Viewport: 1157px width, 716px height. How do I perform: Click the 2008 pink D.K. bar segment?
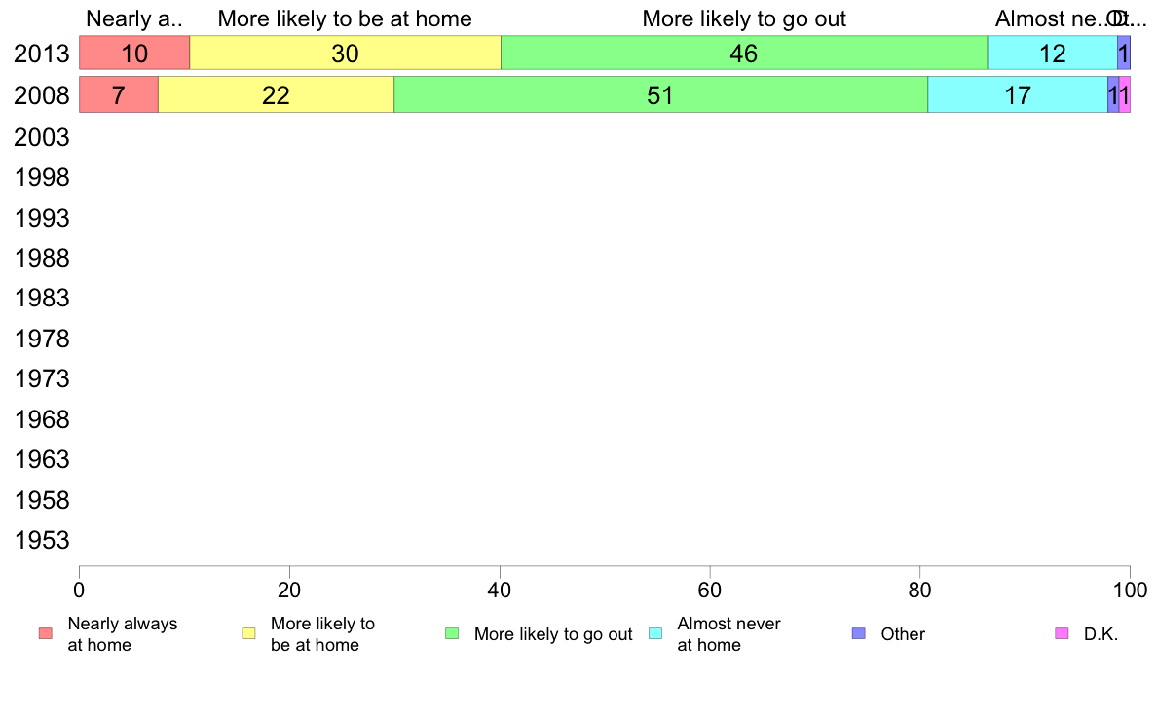[x=1125, y=94]
